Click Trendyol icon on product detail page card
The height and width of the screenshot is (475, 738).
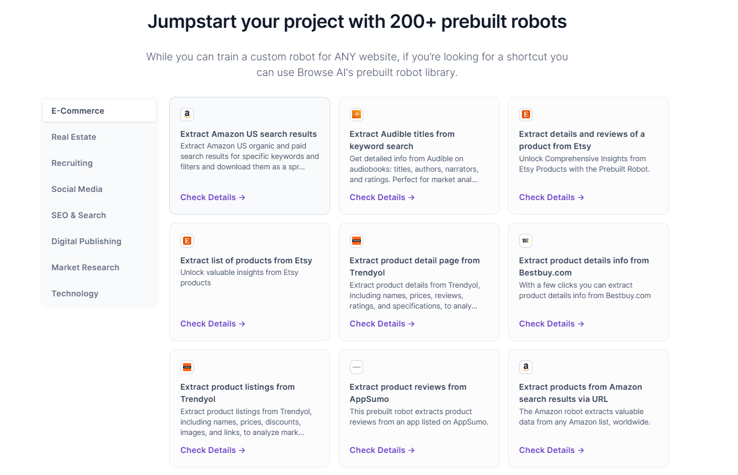[356, 241]
